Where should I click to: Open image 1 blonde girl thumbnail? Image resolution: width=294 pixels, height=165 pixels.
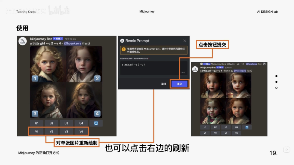48,64
